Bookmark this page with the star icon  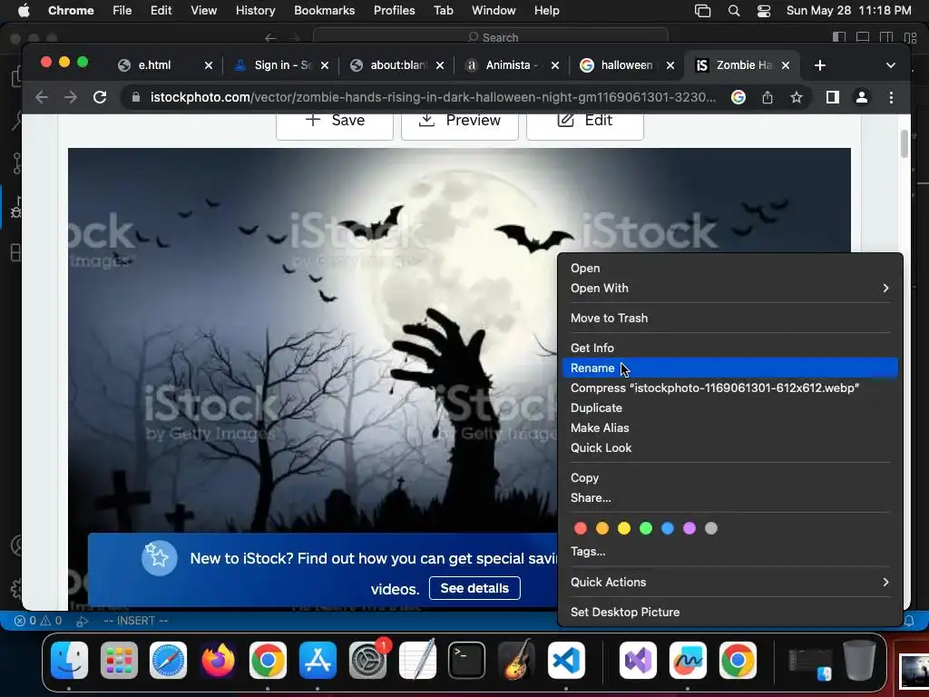[797, 97]
